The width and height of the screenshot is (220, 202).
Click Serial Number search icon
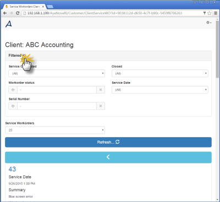click(13, 106)
